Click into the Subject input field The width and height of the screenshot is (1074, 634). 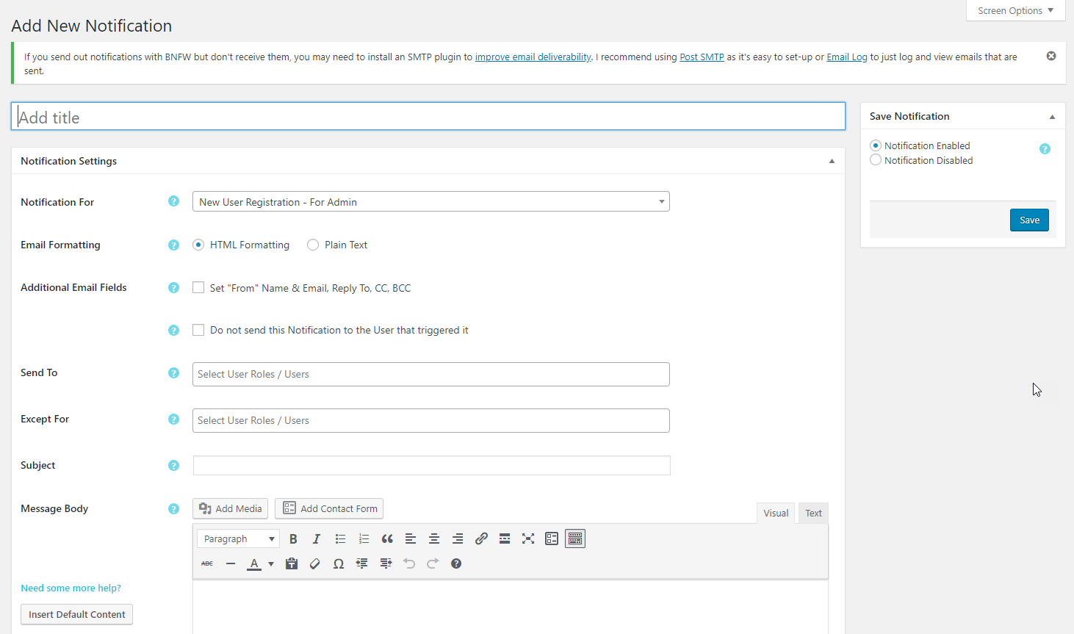[x=431, y=466]
